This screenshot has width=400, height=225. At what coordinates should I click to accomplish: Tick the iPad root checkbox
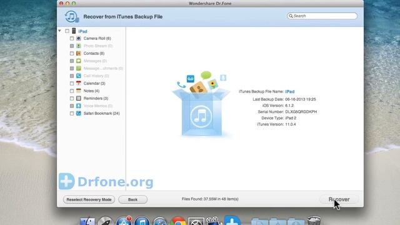[x=67, y=31]
